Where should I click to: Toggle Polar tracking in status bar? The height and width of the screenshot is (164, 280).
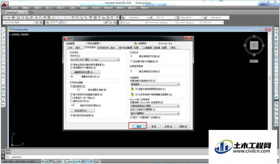[59, 161]
